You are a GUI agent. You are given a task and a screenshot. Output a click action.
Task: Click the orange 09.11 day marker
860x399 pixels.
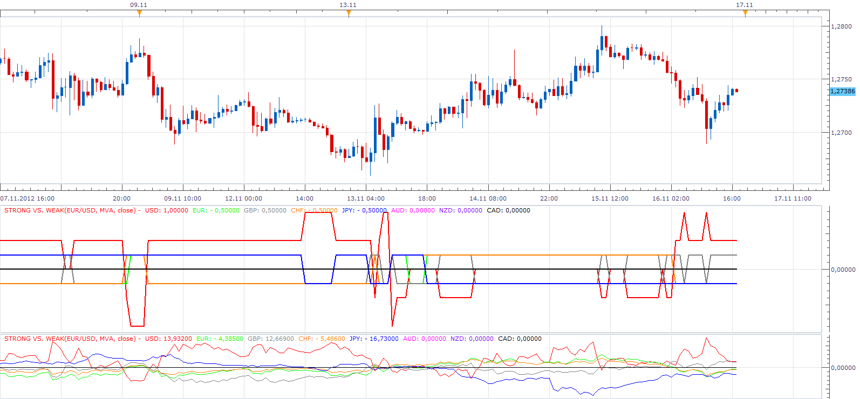click(139, 13)
